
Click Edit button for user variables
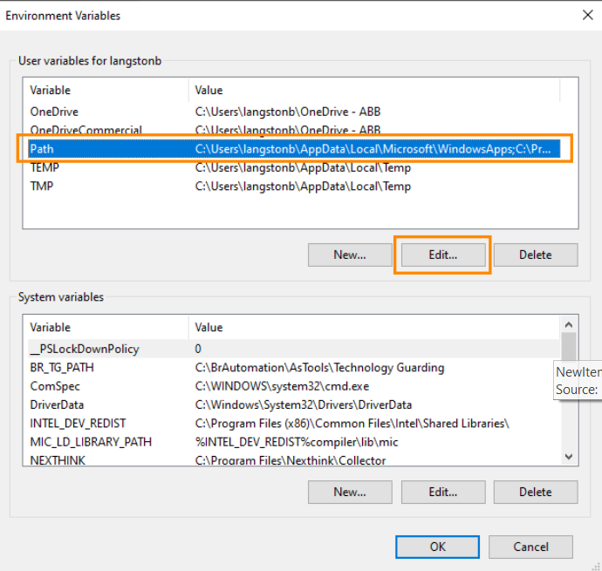(442, 255)
